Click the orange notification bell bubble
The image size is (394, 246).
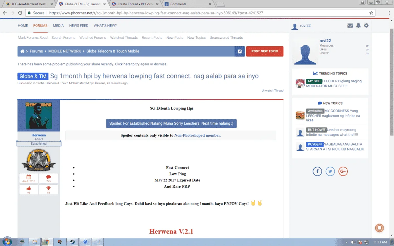tap(380, 228)
